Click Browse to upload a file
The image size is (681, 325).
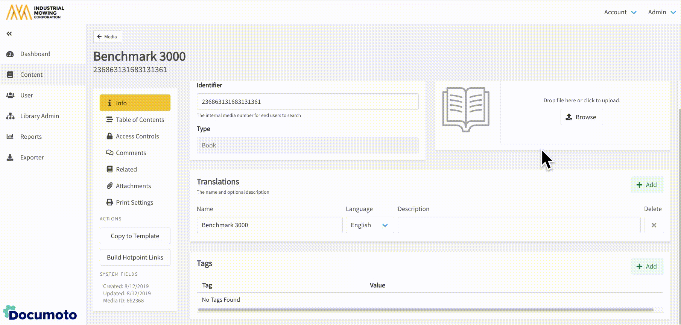coord(581,117)
